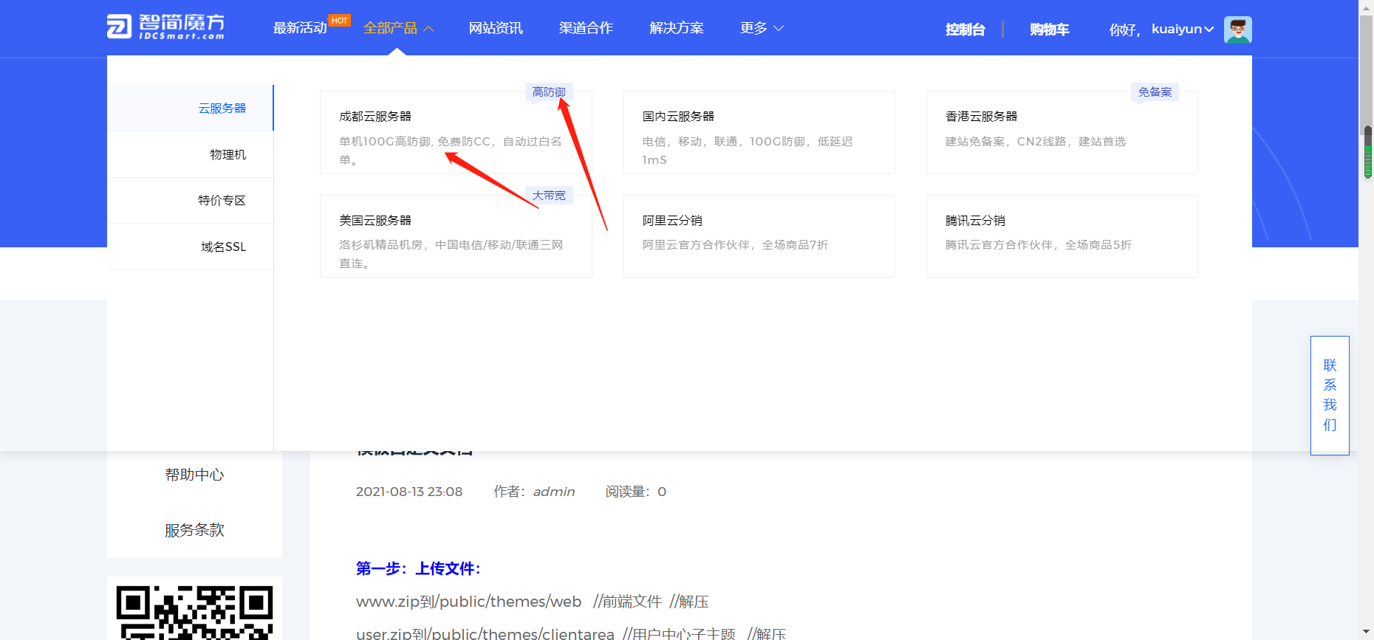Click the 免备案 tag badge
Viewport: 1374px width, 640px height.
tap(1155, 92)
